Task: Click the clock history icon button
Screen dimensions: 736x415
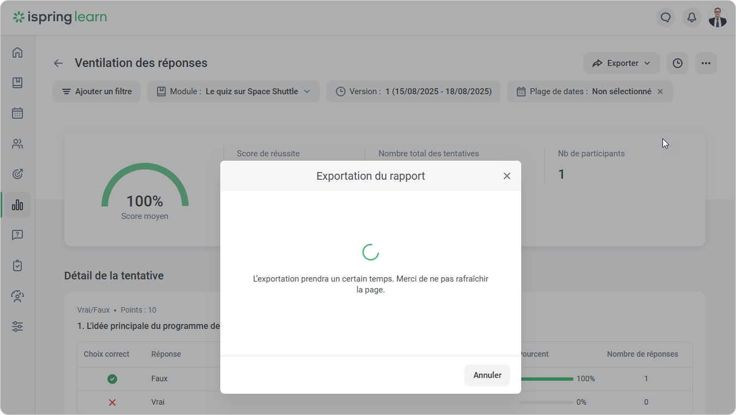Action: click(x=677, y=63)
